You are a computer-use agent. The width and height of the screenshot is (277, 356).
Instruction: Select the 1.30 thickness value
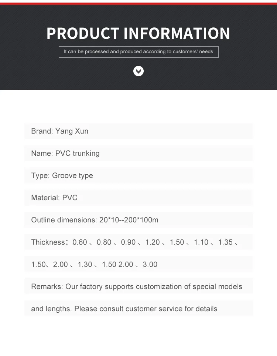pyautogui.click(x=85, y=264)
